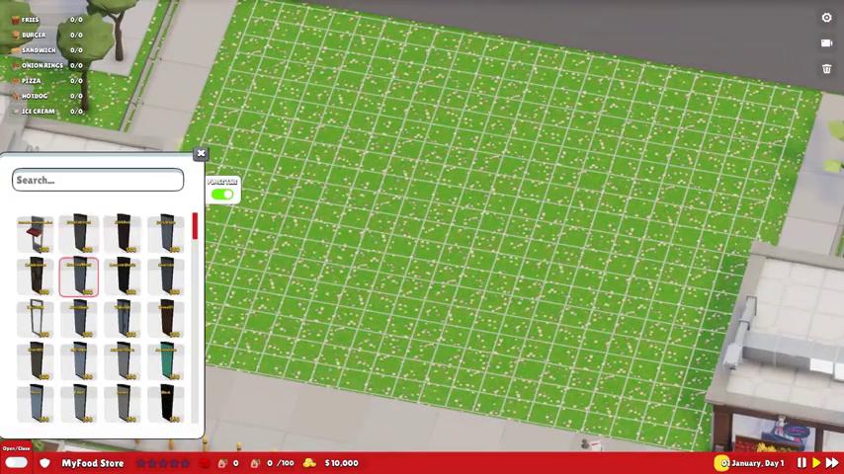844x474 pixels.
Task: Click the MyFood Store name
Action: [93, 463]
